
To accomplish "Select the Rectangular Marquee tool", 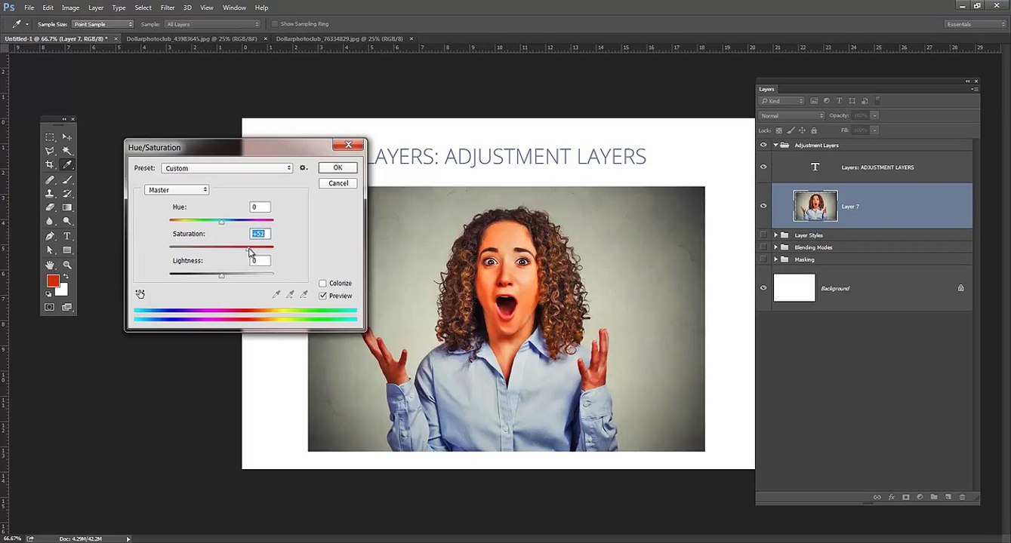I will click(x=50, y=137).
